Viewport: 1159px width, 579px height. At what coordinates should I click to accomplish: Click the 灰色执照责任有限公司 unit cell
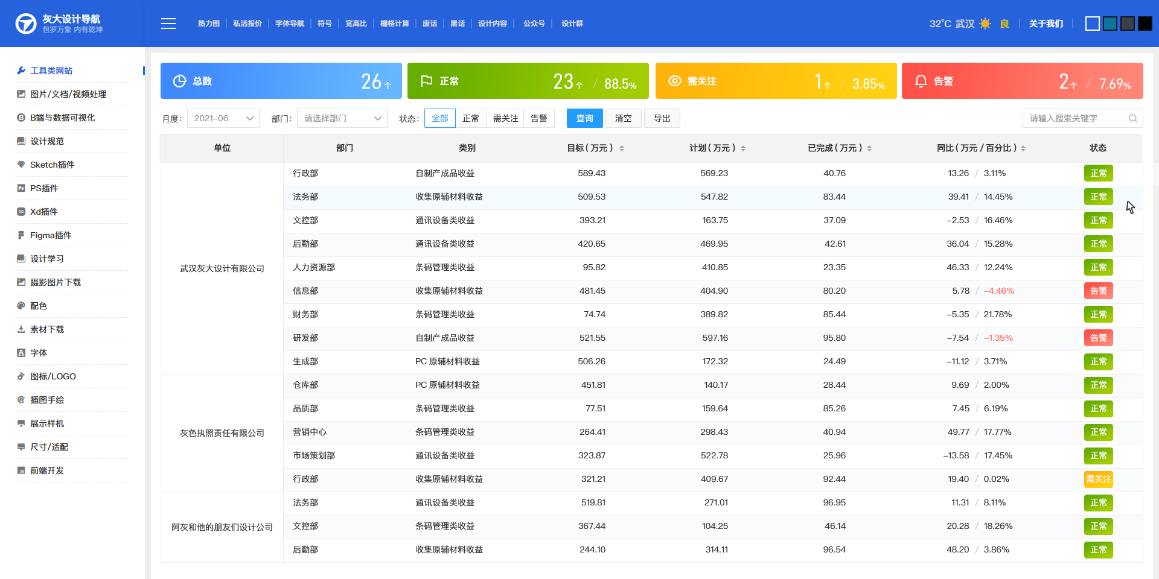pyautogui.click(x=222, y=433)
